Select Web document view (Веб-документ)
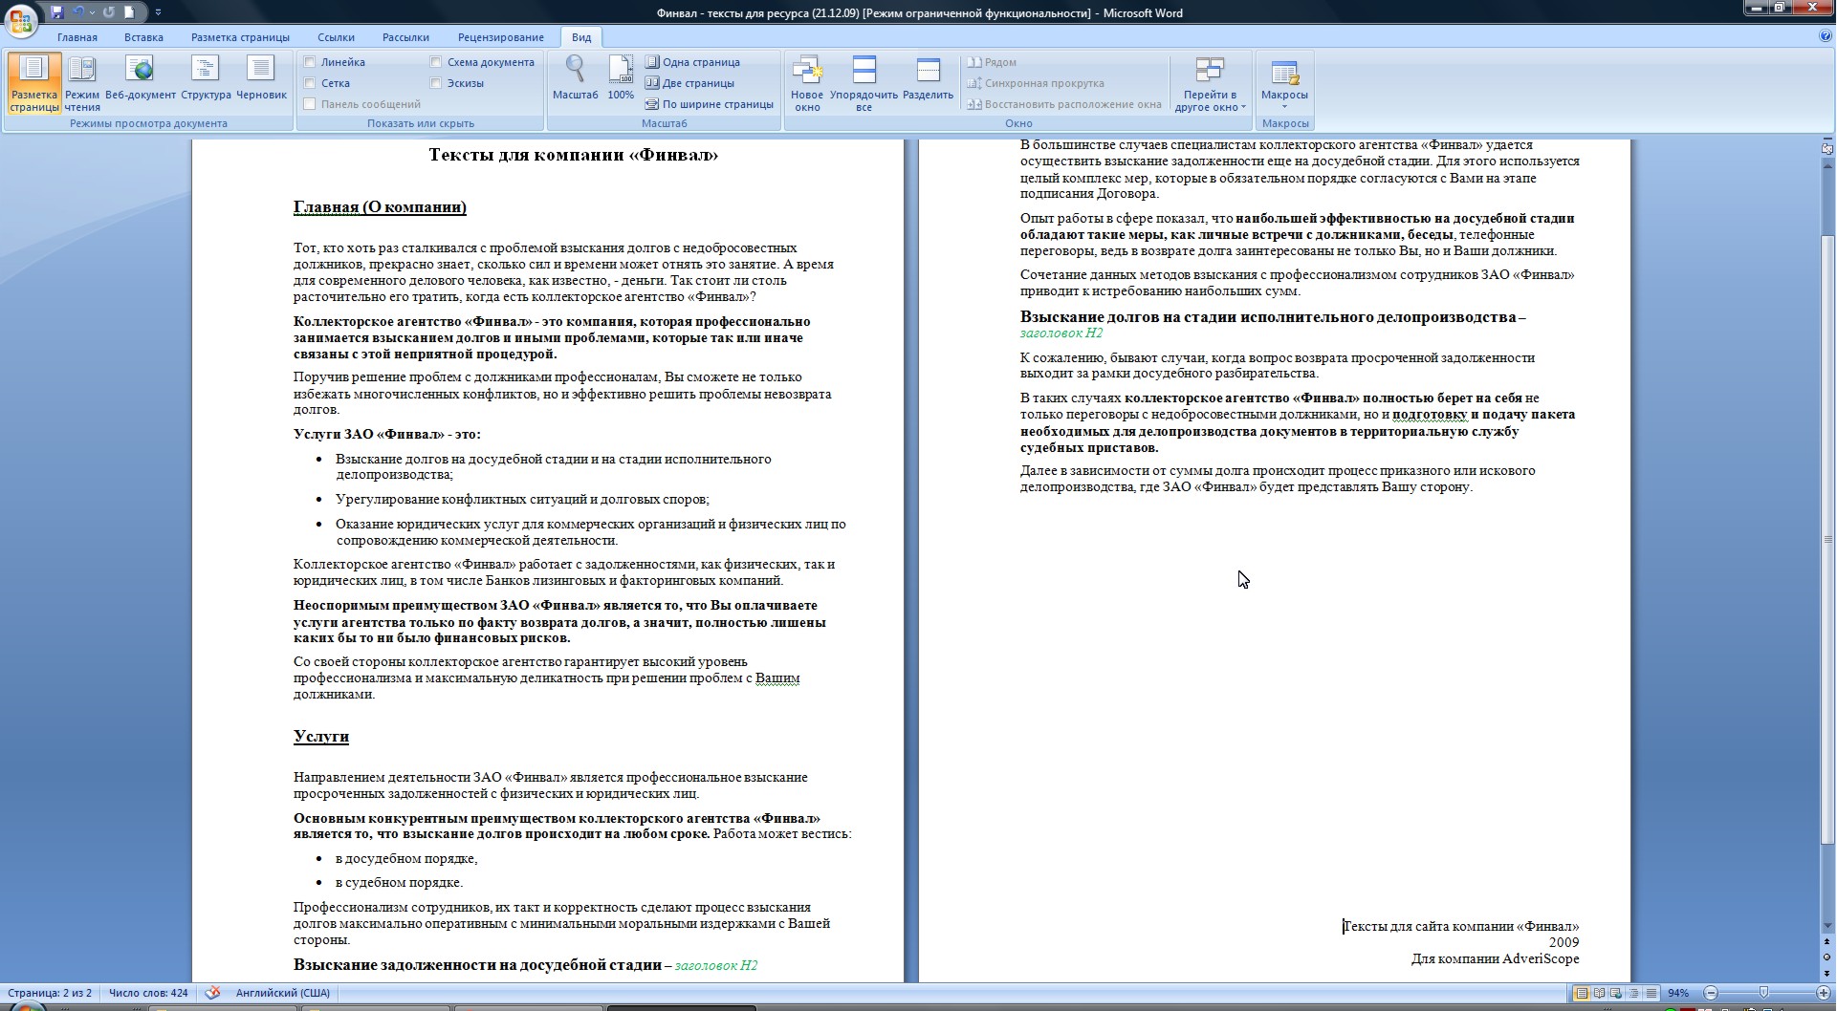The width and height of the screenshot is (1837, 1011). pyautogui.click(x=141, y=82)
